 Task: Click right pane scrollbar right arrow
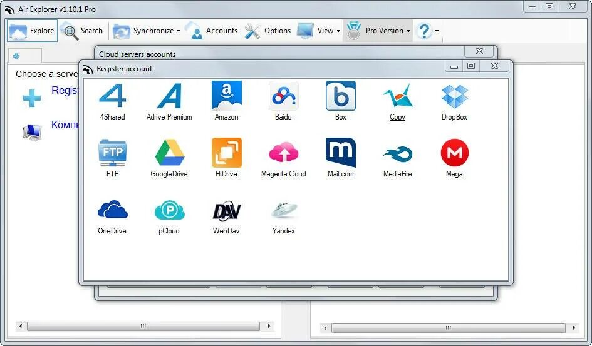click(x=574, y=328)
